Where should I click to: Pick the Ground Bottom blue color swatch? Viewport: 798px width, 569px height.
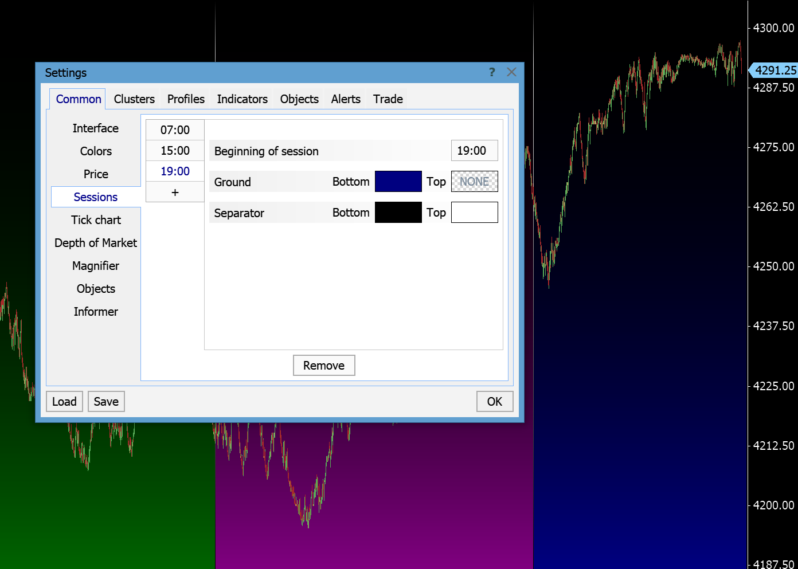[398, 182]
